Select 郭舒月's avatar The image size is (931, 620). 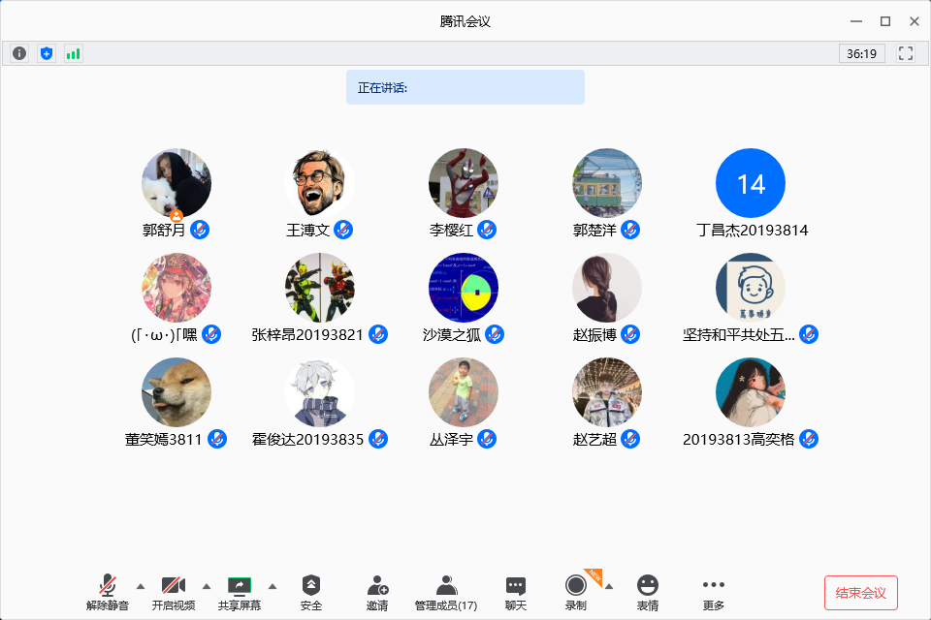tap(177, 183)
